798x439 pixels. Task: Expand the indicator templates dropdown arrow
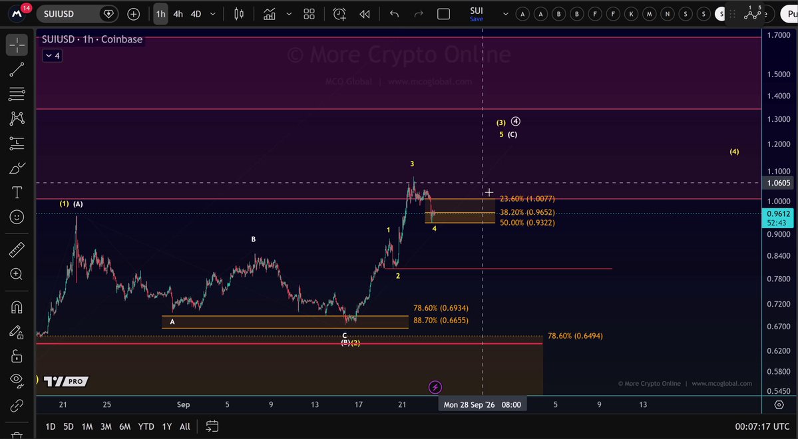coord(289,14)
